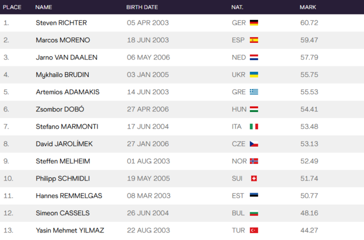Click the Spanish flag icon
364x240 pixels.
pos(254,40)
